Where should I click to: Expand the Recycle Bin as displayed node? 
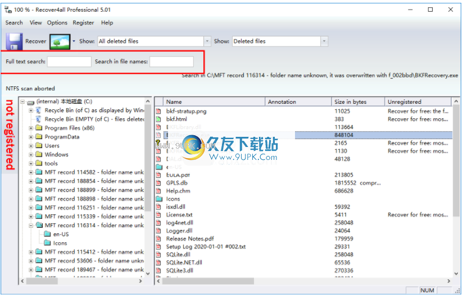pyautogui.click(x=31, y=110)
